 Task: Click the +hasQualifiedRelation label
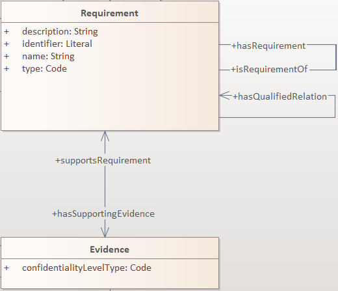pyautogui.click(x=279, y=96)
